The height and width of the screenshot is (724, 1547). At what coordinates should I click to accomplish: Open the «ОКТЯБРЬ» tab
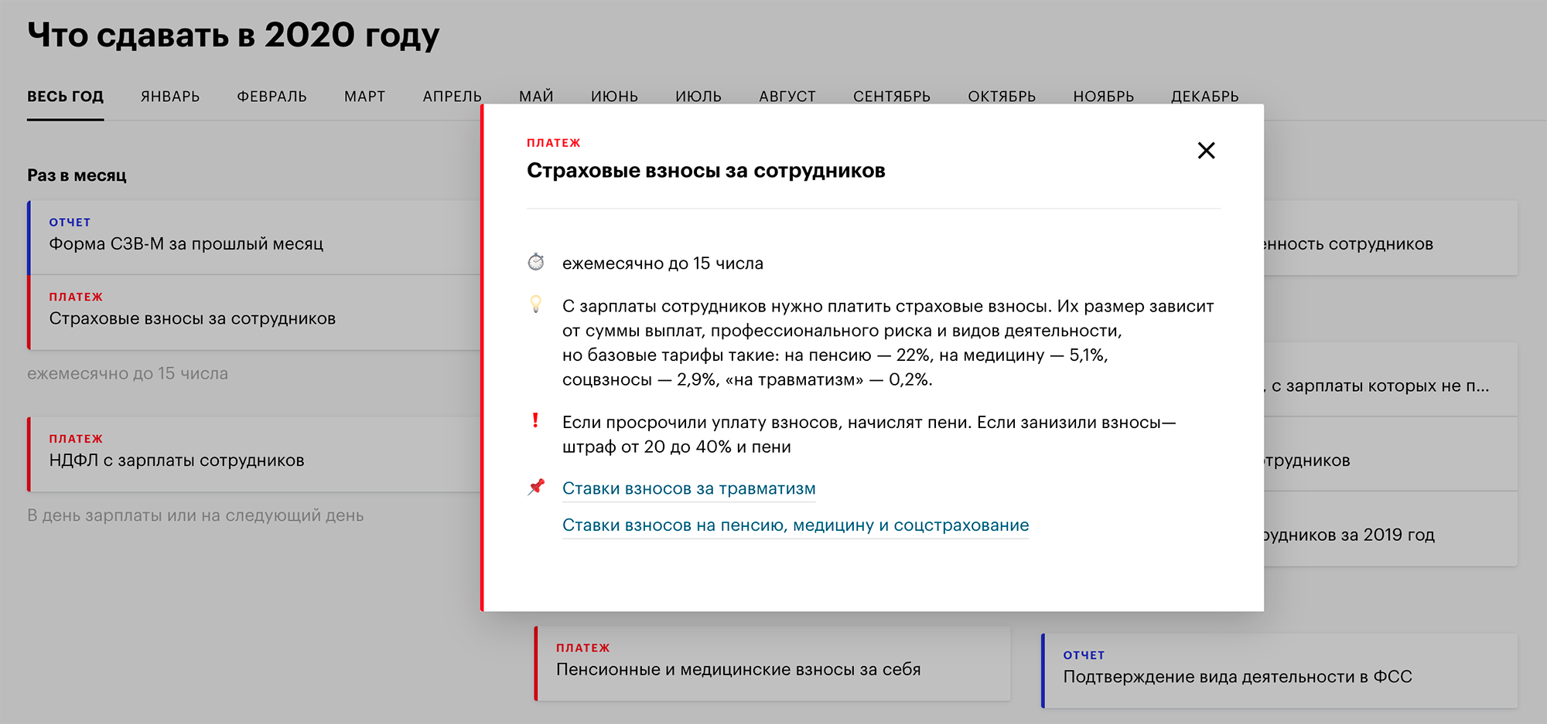point(1002,97)
